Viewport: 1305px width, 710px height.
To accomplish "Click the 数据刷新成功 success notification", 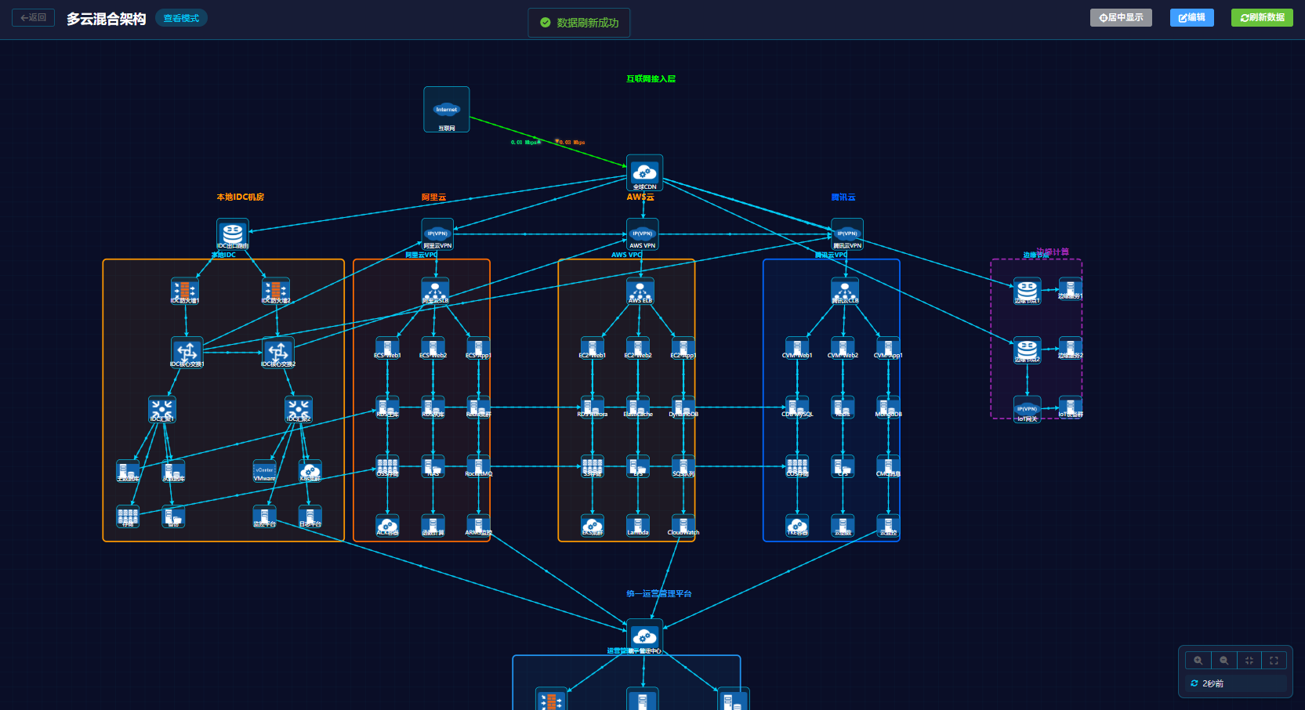I will pyautogui.click(x=579, y=23).
